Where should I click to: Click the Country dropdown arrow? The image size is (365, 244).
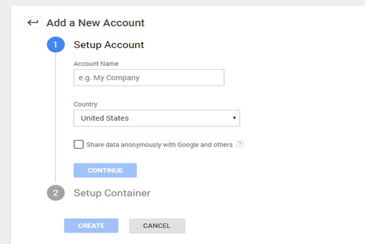pyautogui.click(x=234, y=118)
